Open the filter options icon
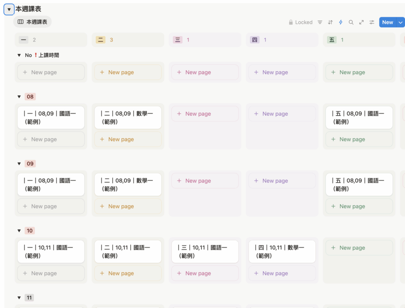 [320, 22]
